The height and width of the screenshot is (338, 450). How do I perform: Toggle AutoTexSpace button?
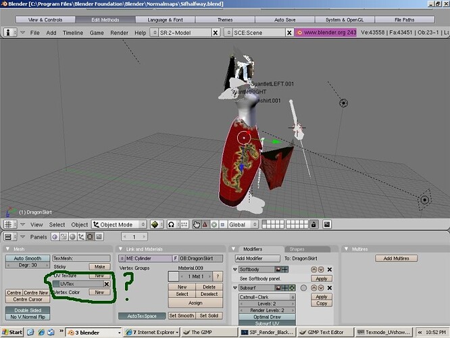142,316
